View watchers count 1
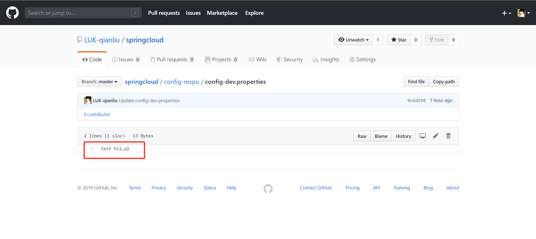The width and height of the screenshot is (536, 239). pos(378,40)
